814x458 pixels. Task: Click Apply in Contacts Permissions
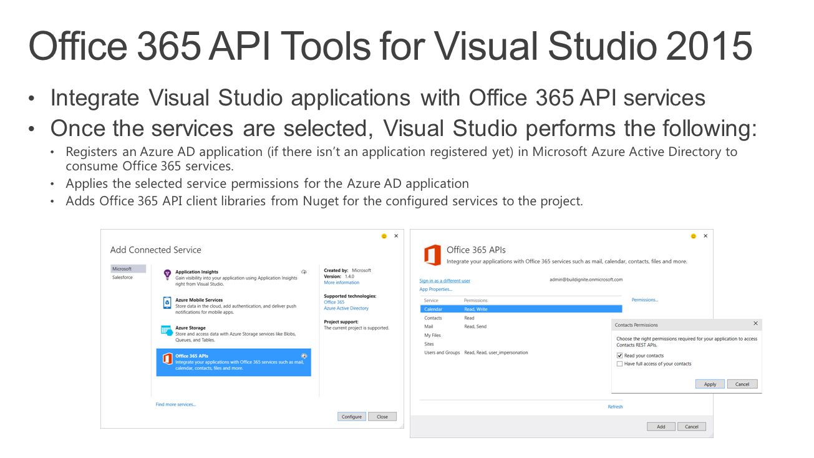(710, 384)
